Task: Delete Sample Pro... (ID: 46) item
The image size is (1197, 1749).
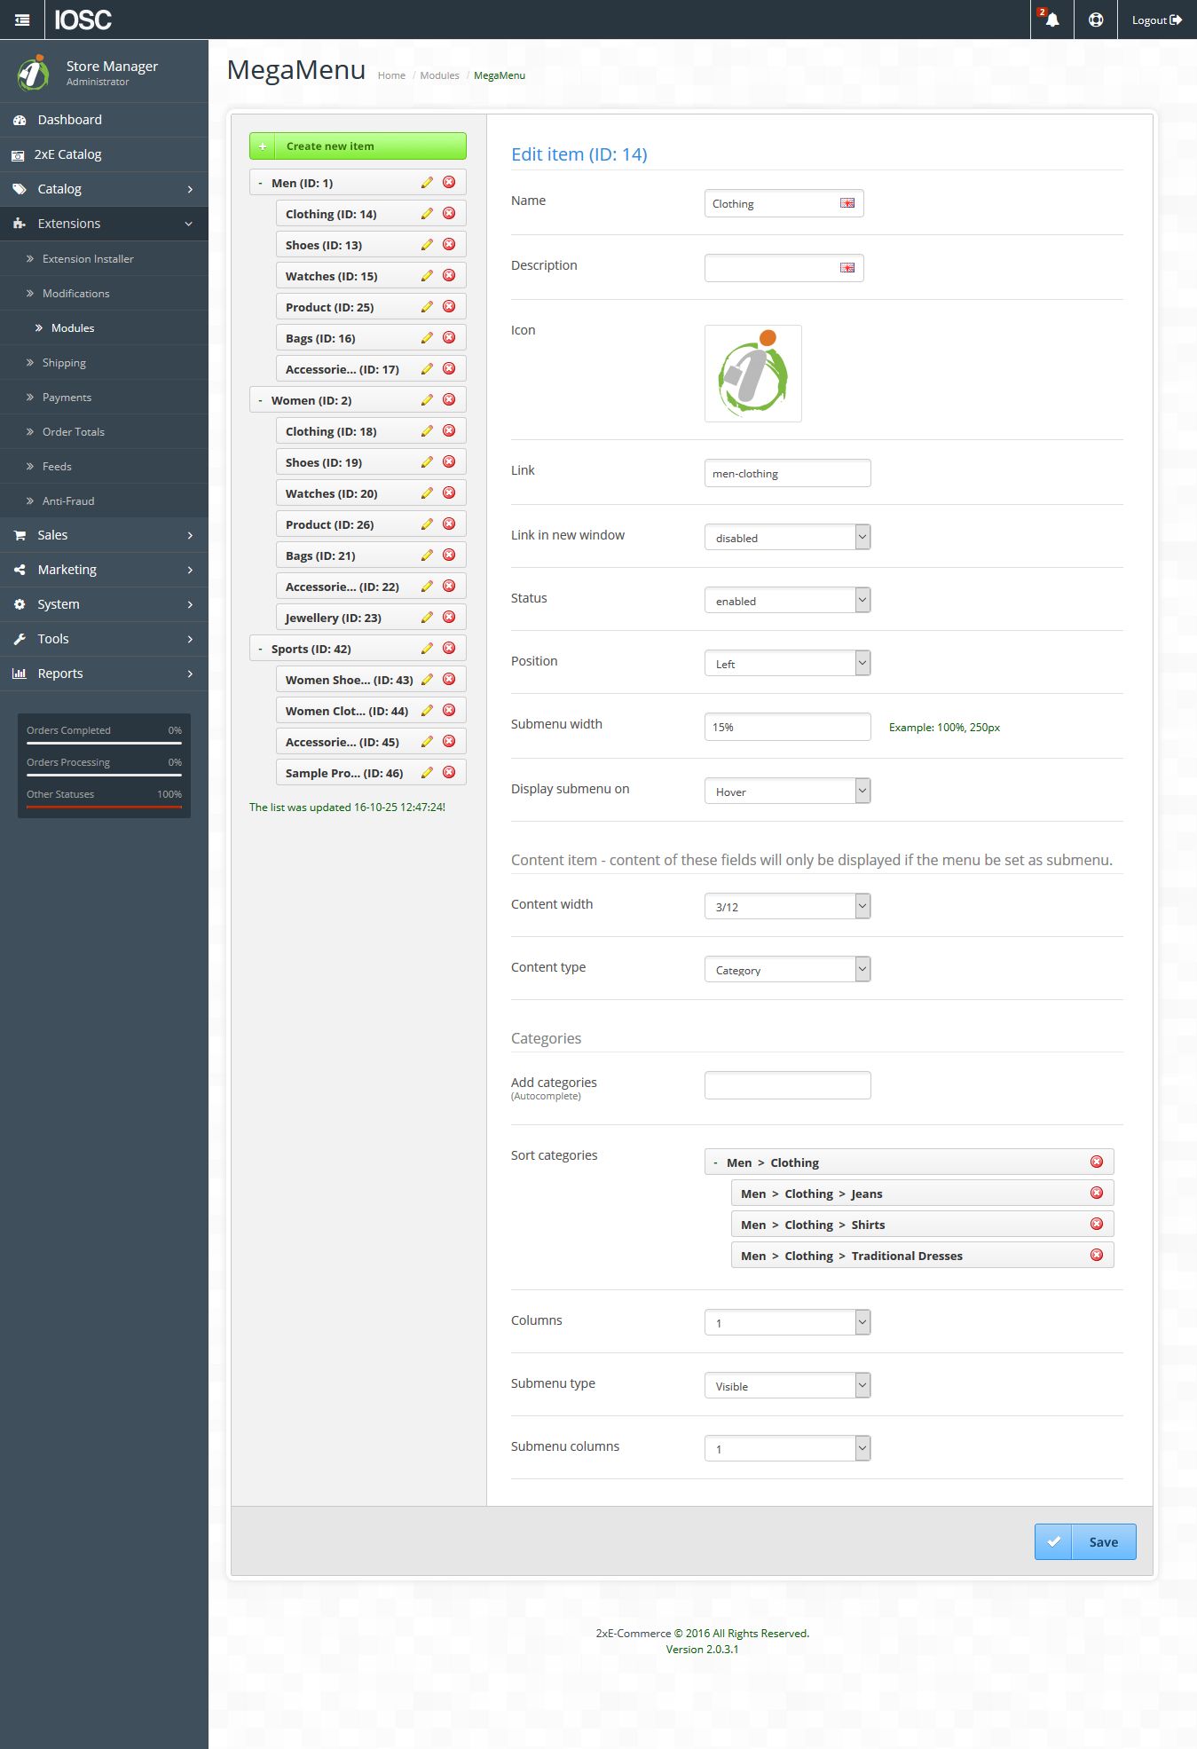Action: click(x=449, y=772)
